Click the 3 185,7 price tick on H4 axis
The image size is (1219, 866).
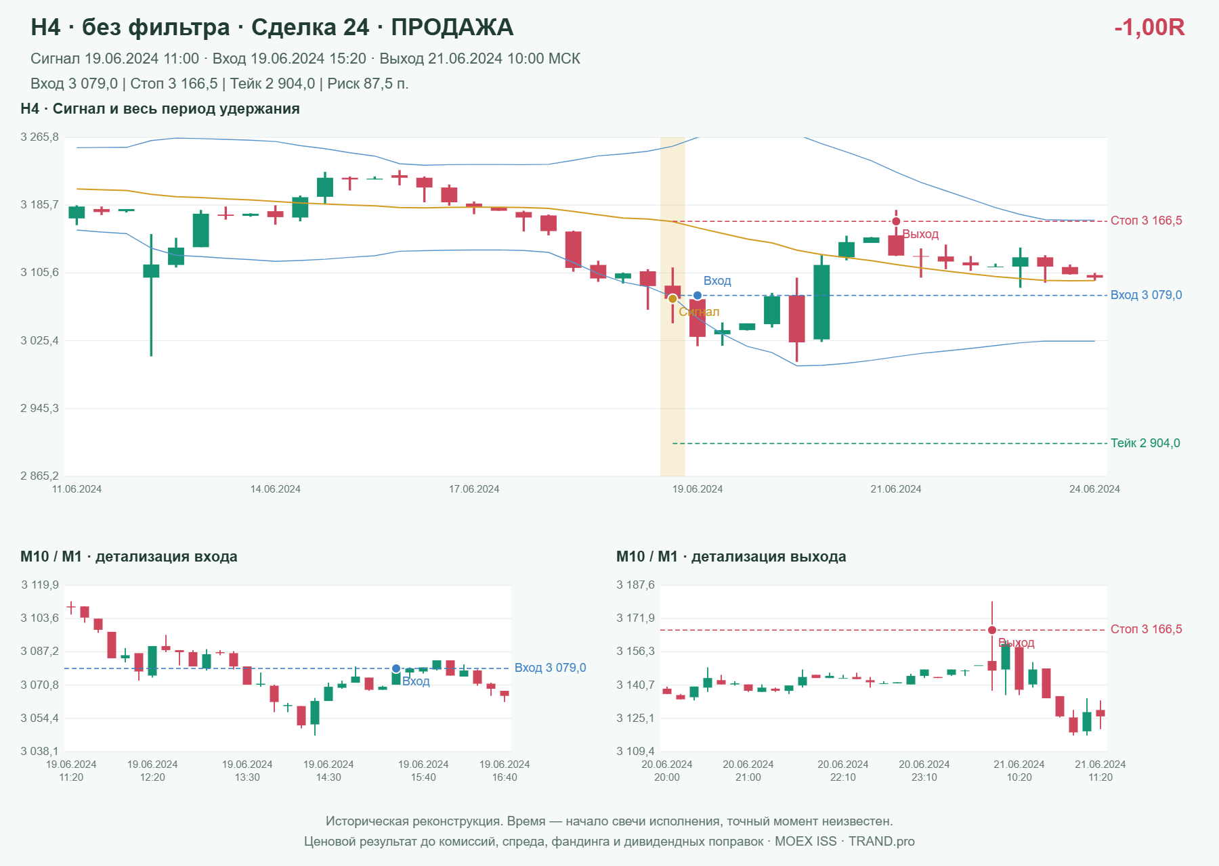pos(39,205)
